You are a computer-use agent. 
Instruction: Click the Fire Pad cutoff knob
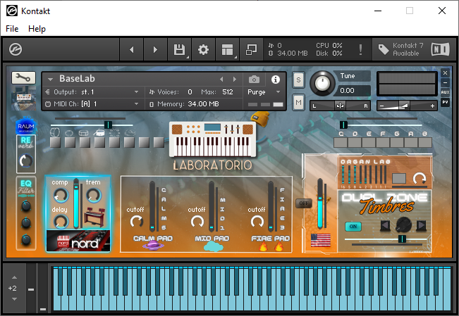[x=257, y=221]
